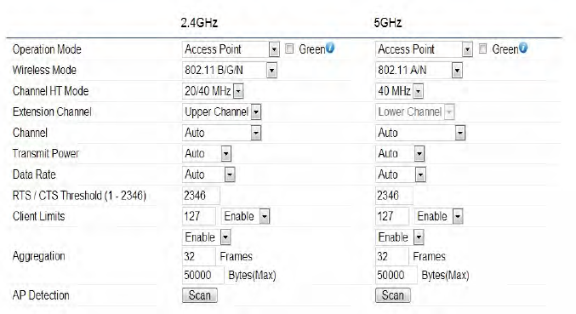Click the 2.4GHz Aggregation Frames field
The image size is (576, 314).
click(x=199, y=256)
